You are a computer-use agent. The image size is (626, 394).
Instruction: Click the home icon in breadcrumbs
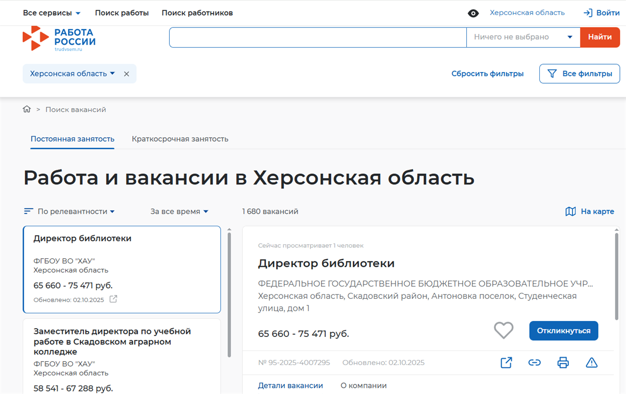[27, 109]
